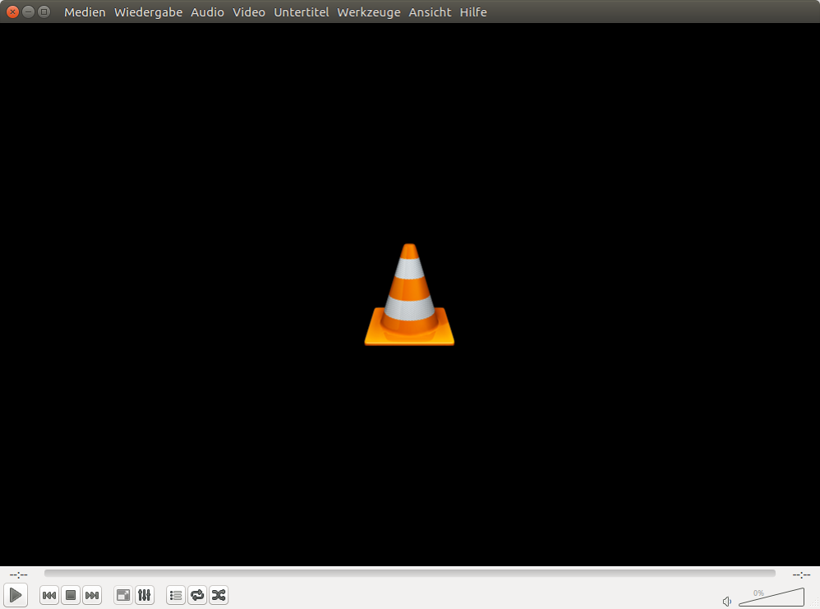820x609 pixels.
Task: Click the VLC cone logo
Action: pyautogui.click(x=409, y=294)
